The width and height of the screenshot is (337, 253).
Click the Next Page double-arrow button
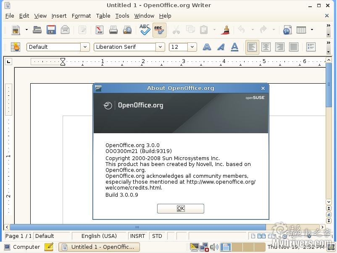pyautogui.click(x=329, y=221)
